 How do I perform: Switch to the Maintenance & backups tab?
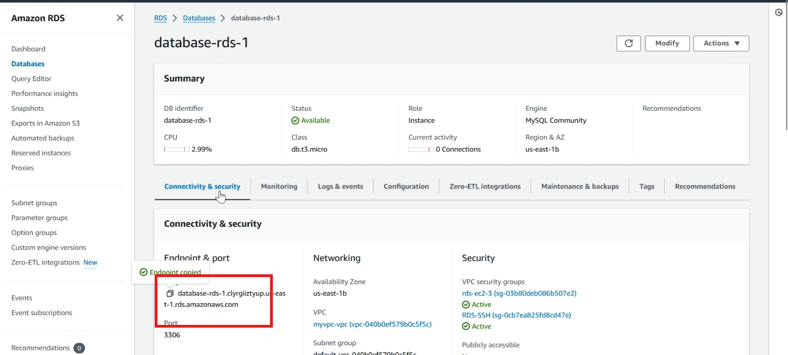click(x=580, y=186)
